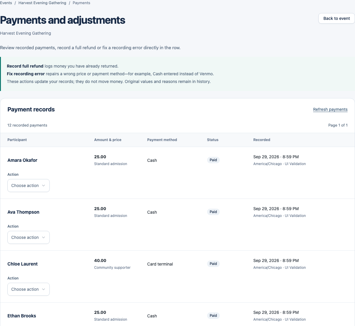The width and height of the screenshot is (355, 326).
Task: Go to Harvest Evening Gathering breadcrumb
Action: point(42,3)
